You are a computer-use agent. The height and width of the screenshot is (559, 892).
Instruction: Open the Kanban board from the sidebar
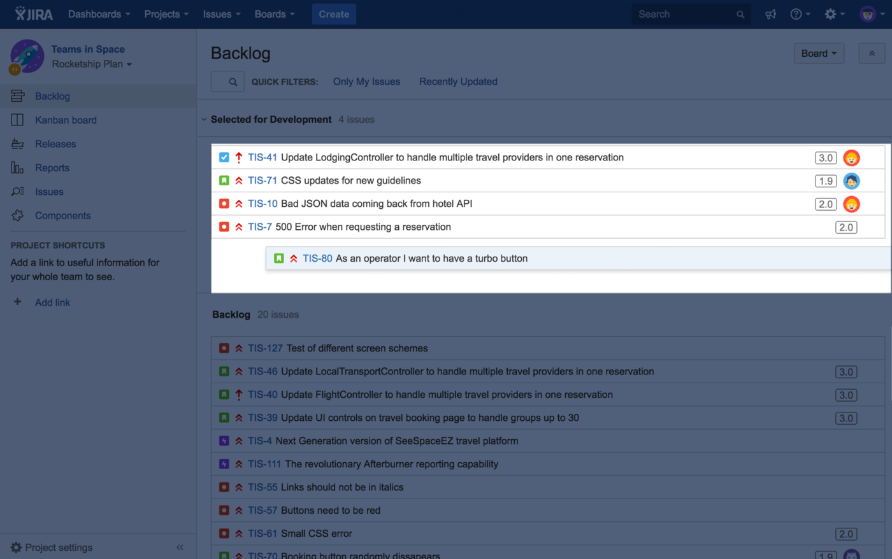click(x=66, y=120)
